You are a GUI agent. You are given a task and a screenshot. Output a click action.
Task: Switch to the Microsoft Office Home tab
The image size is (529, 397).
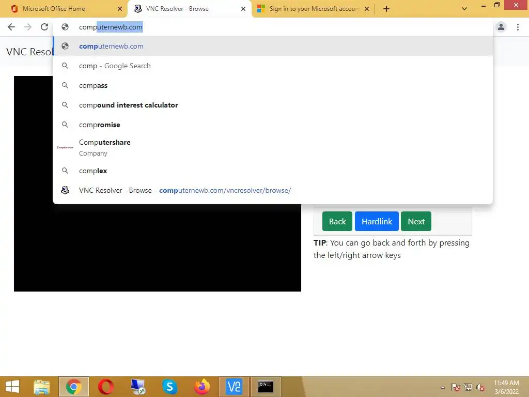[x=64, y=9]
